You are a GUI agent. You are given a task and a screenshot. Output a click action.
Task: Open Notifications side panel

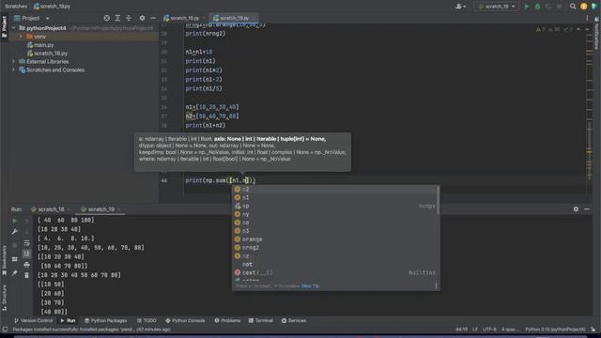pyautogui.click(x=597, y=34)
